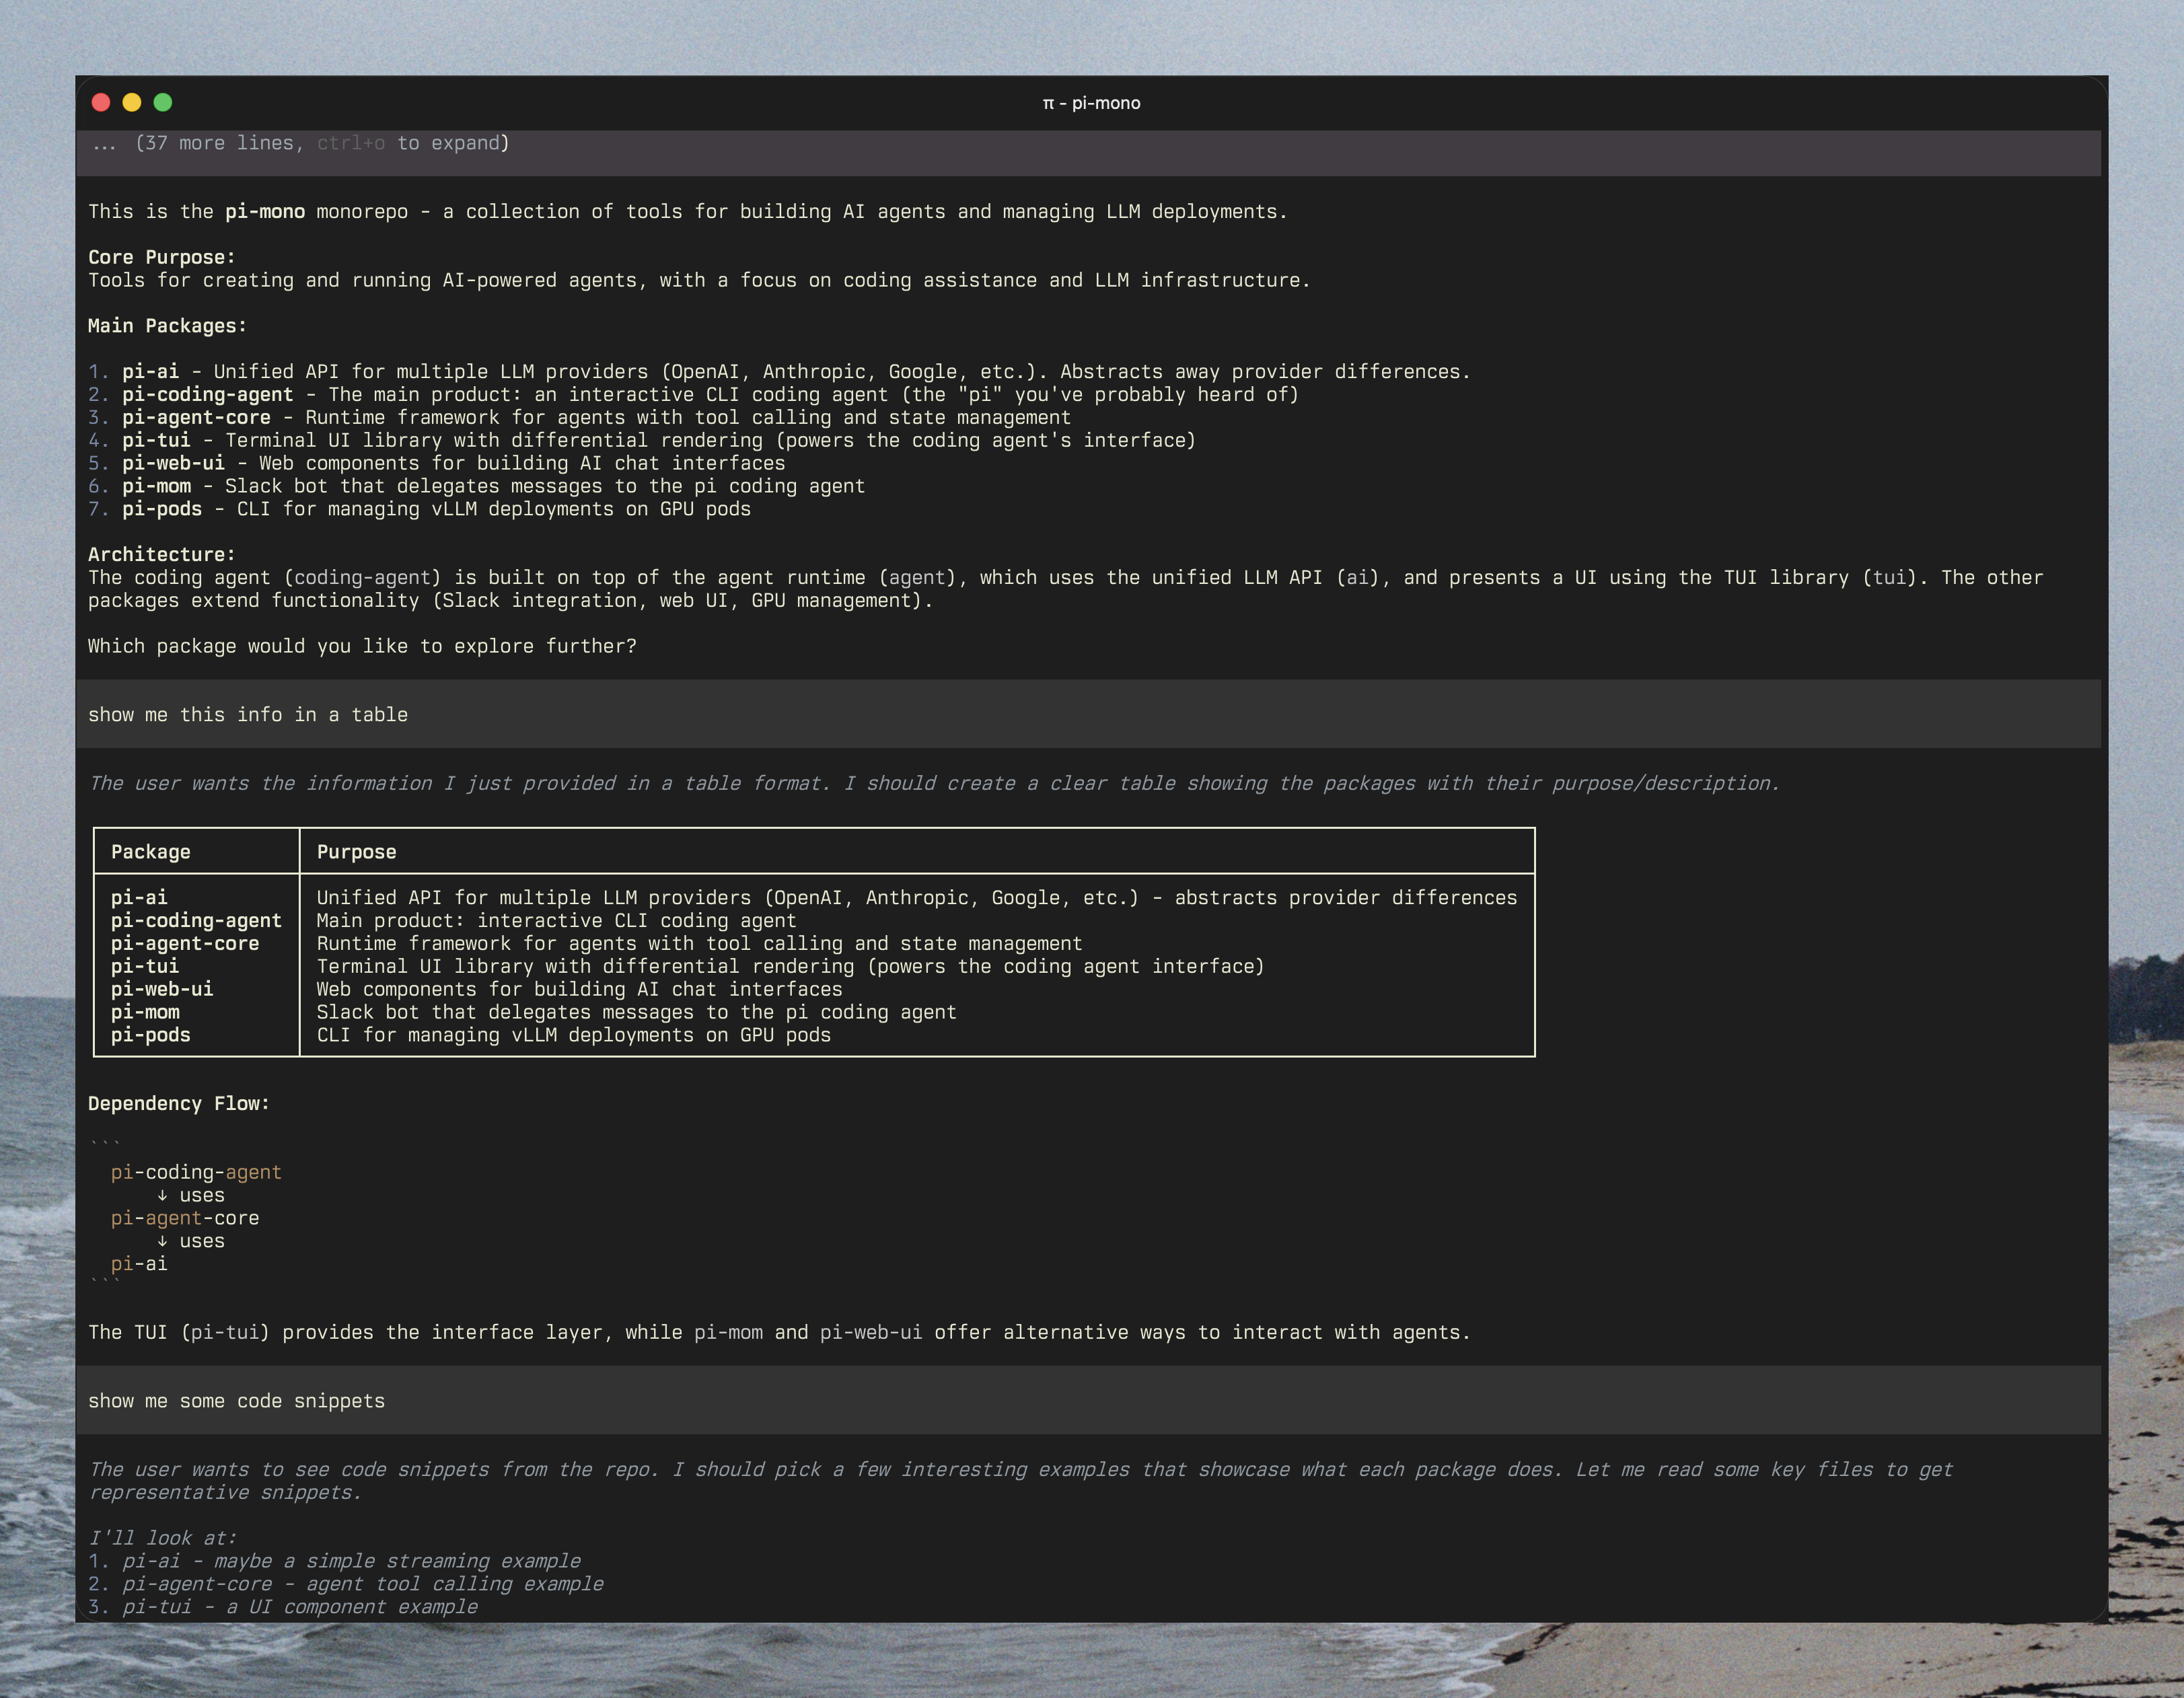Click the 'Purpose' table header
This screenshot has height=1698, width=2184.
(357, 852)
